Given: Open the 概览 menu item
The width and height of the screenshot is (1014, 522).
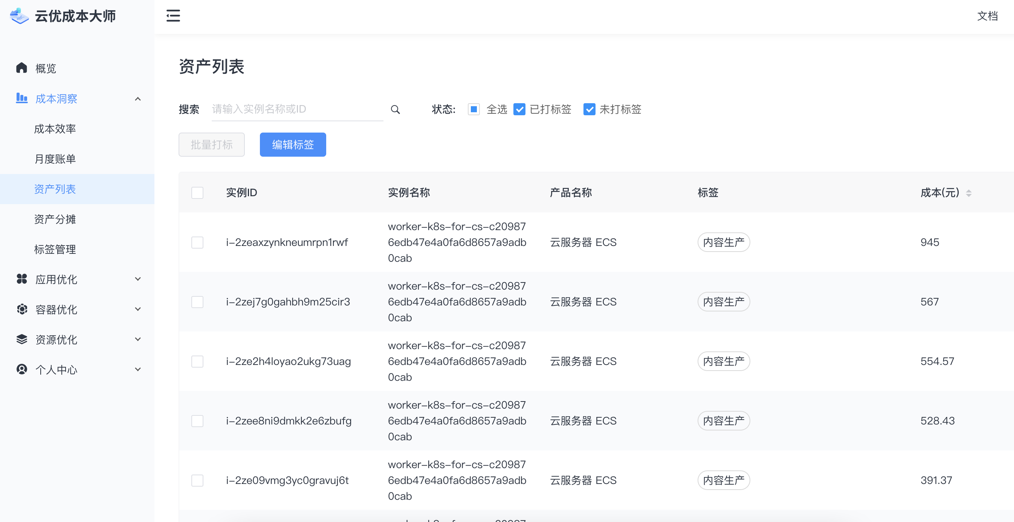Looking at the screenshot, I should point(77,69).
